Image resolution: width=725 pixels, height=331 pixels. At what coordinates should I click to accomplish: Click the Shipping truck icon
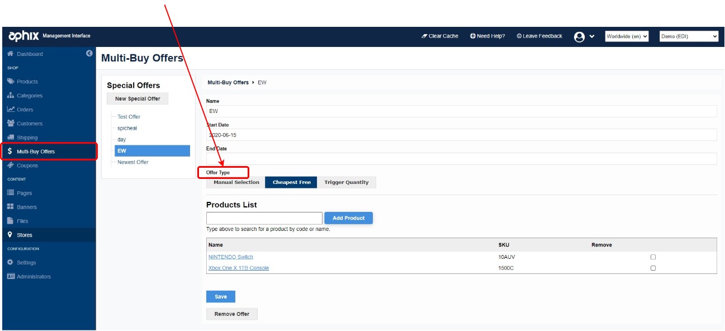tap(11, 138)
